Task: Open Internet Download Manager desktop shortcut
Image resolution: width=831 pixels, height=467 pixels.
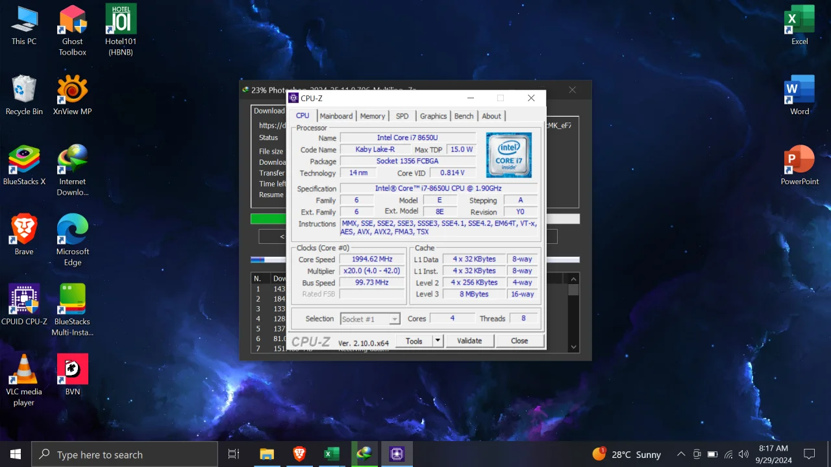Action: (x=73, y=171)
